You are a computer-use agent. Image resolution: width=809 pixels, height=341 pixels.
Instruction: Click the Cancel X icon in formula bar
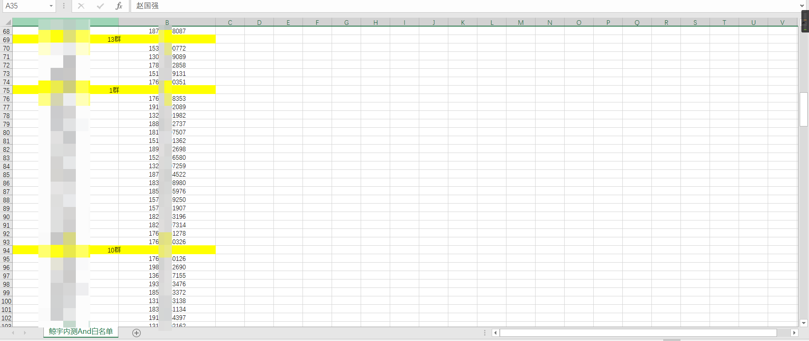click(x=81, y=6)
